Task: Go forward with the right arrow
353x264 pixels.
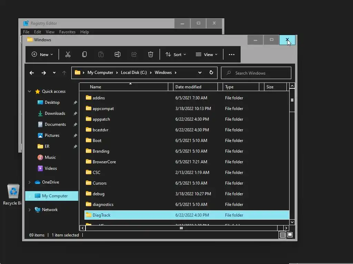Action: tap(44, 73)
